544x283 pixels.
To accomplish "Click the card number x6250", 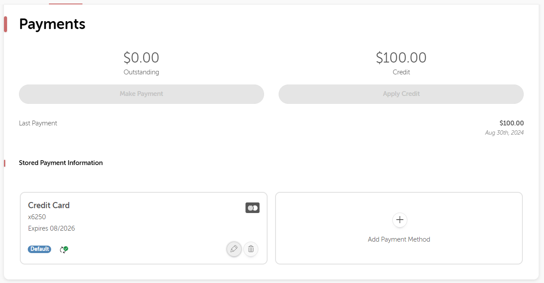I will 37,217.
